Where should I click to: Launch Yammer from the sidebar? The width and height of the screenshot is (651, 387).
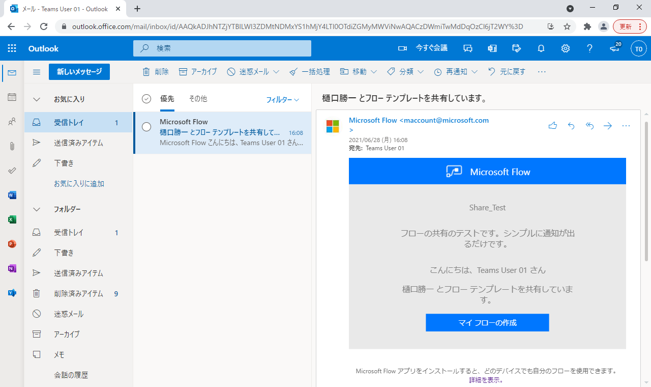12,293
